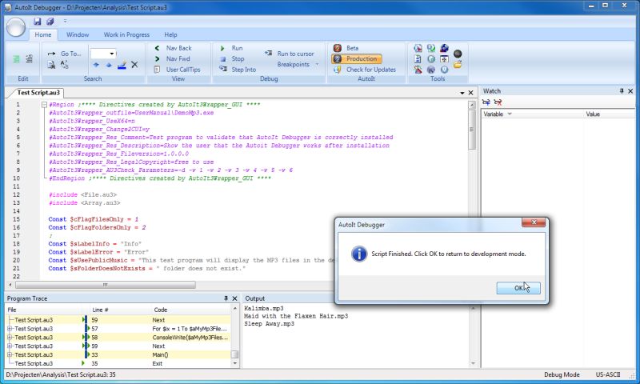Pin the Watch panel with the pushpin
Image resolution: width=640 pixels, height=384 pixels.
tap(622, 91)
